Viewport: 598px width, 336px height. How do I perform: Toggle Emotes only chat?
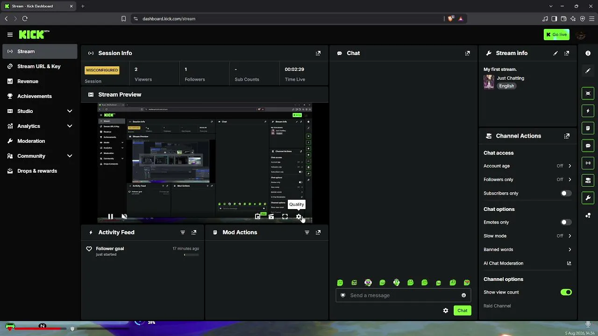tap(566, 223)
